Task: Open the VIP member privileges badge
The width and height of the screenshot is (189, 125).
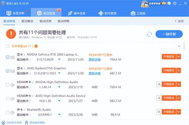Action: click(153, 4)
